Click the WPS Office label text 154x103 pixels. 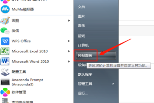21,41
